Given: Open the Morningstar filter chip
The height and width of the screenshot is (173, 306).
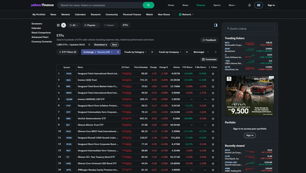Looking at the screenshot, I should tap(199, 52).
